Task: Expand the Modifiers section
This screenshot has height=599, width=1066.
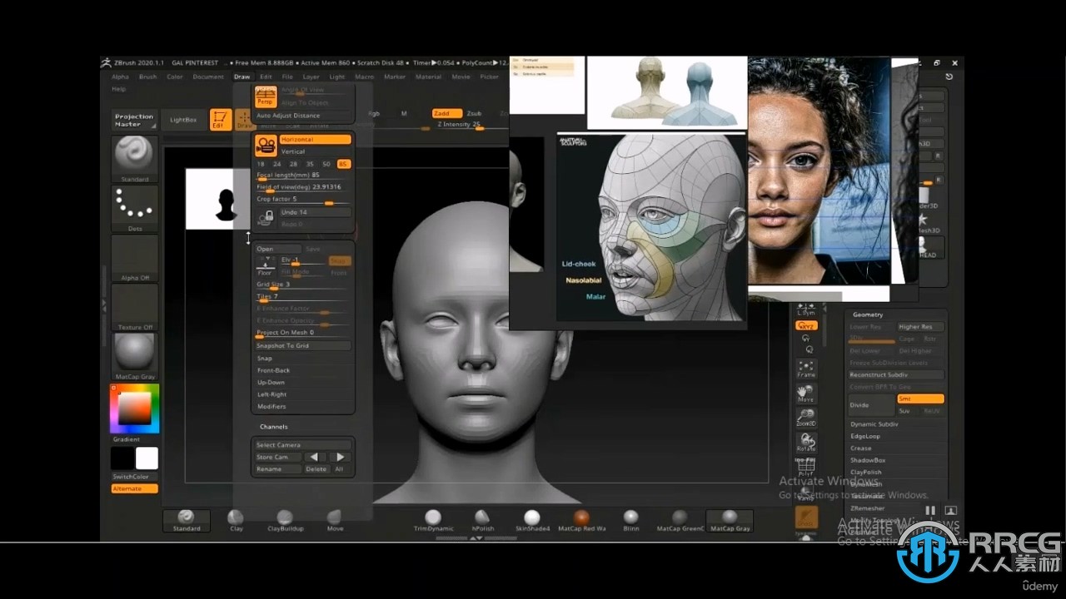Action: pos(271,407)
